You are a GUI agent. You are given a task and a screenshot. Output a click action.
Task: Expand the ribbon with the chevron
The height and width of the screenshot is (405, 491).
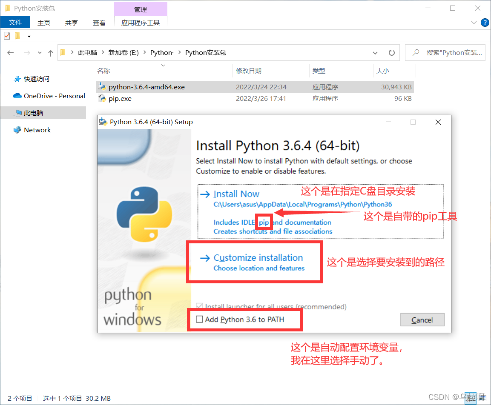[x=474, y=23]
